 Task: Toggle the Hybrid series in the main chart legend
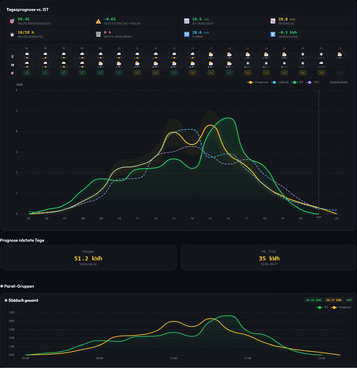point(280,82)
